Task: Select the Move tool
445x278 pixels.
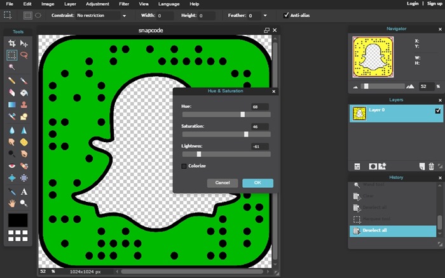Action: (x=24, y=43)
